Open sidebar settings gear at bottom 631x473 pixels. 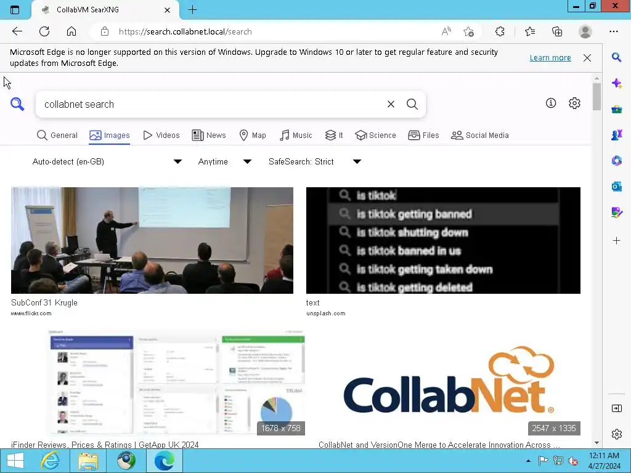(616, 434)
